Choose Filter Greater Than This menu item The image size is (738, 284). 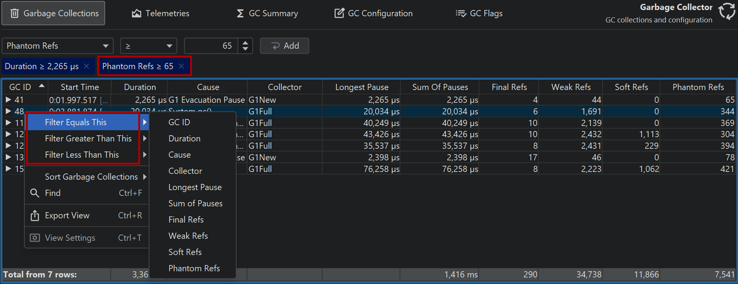[88, 138]
